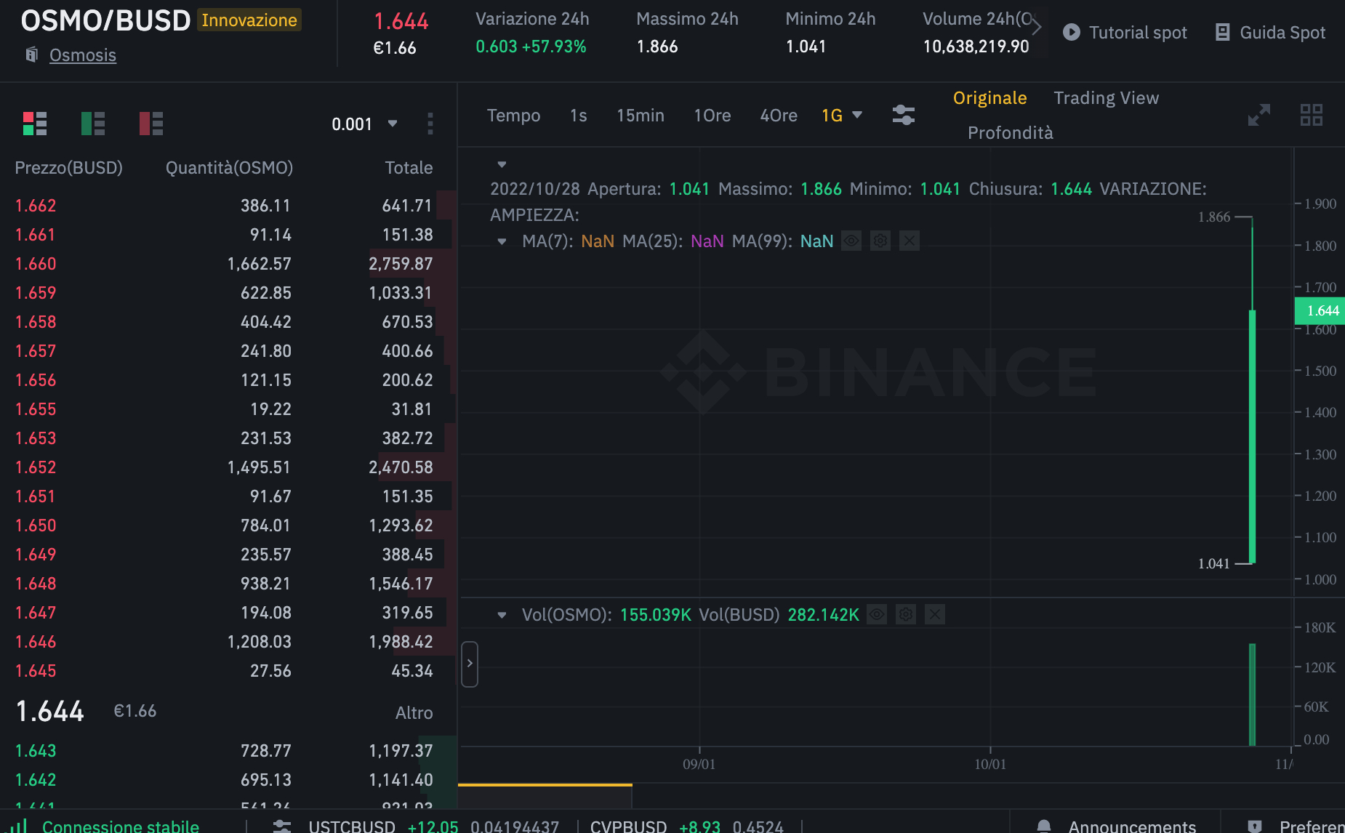Select the 4Ore chart interval
The height and width of the screenshot is (833, 1345).
tap(778, 116)
